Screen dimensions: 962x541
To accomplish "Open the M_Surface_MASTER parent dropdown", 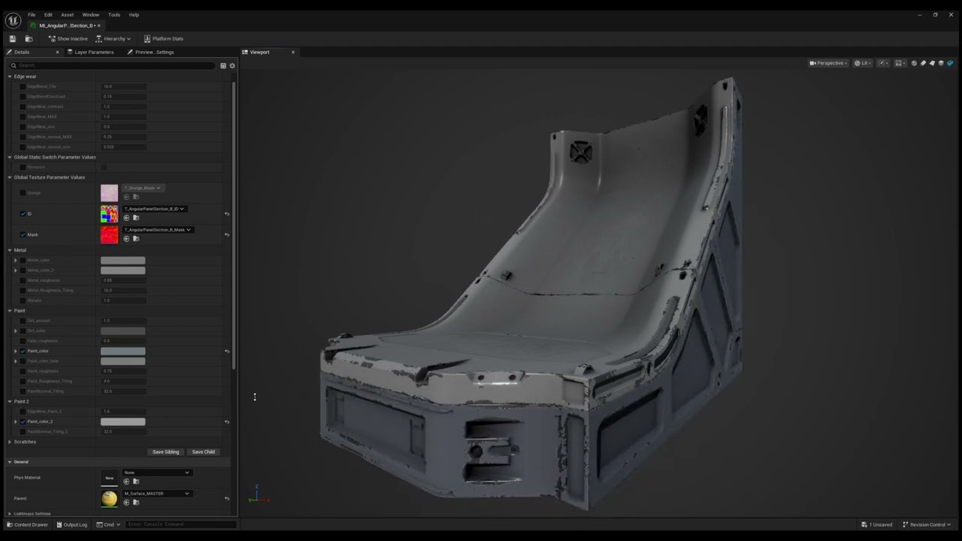I will 156,494.
